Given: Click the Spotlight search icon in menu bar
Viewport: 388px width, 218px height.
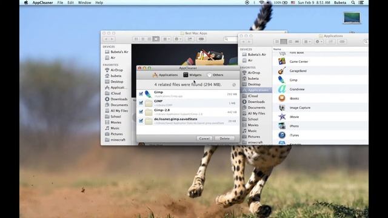Looking at the screenshot, I should 353,2.
